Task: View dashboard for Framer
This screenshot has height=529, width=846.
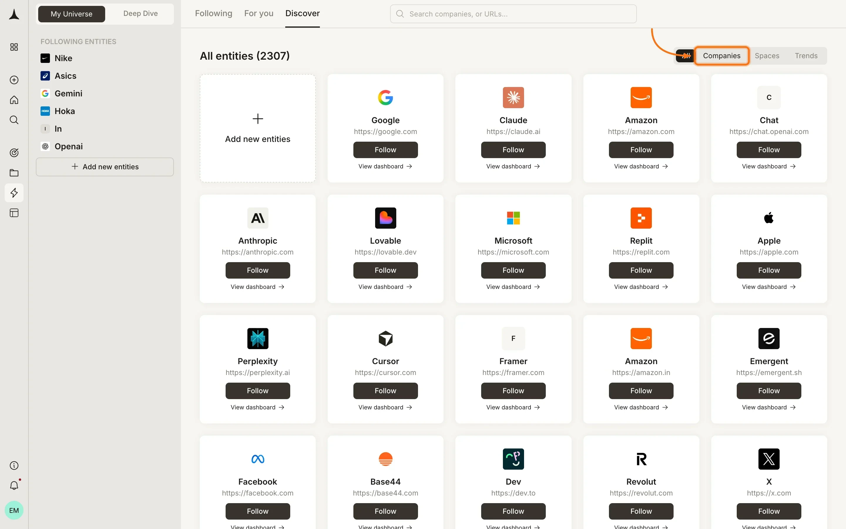Action: (513, 408)
